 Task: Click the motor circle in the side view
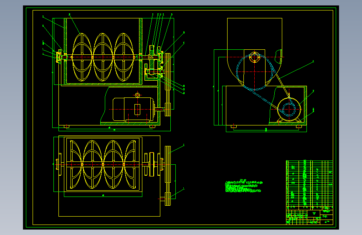pos(289,109)
